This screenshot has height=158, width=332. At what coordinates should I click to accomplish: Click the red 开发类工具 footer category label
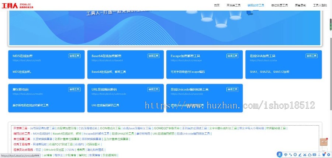(20, 128)
